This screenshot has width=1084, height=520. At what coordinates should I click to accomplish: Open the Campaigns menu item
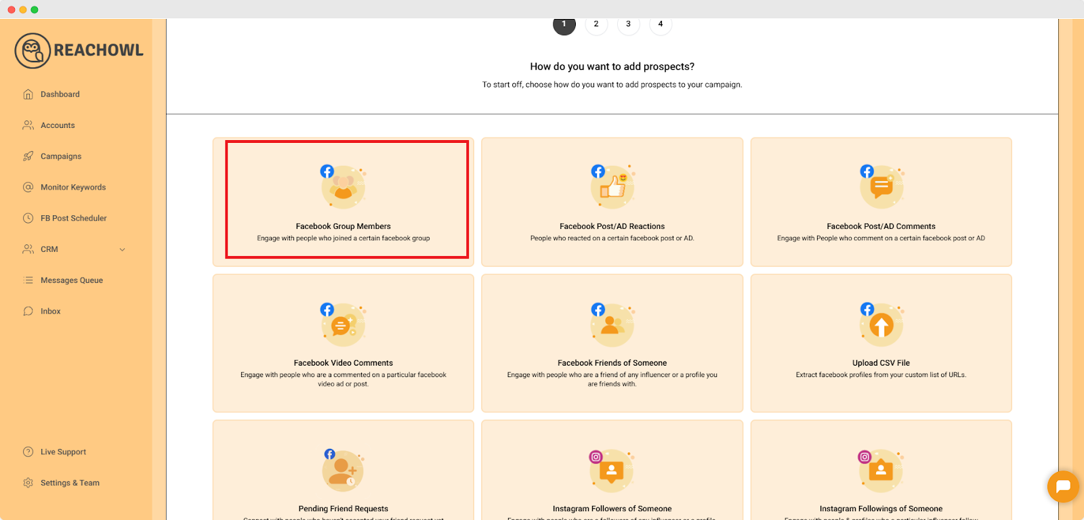point(61,156)
